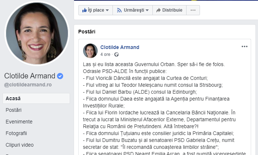Click the @clotildearmand.ro username
Image resolution: width=258 pixels, height=155 pixels.
pyautogui.click(x=28, y=85)
